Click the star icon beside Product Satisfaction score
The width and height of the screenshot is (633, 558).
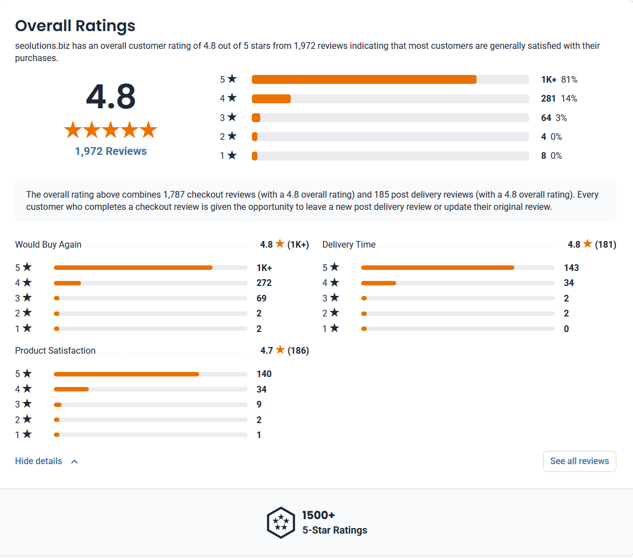tap(280, 350)
